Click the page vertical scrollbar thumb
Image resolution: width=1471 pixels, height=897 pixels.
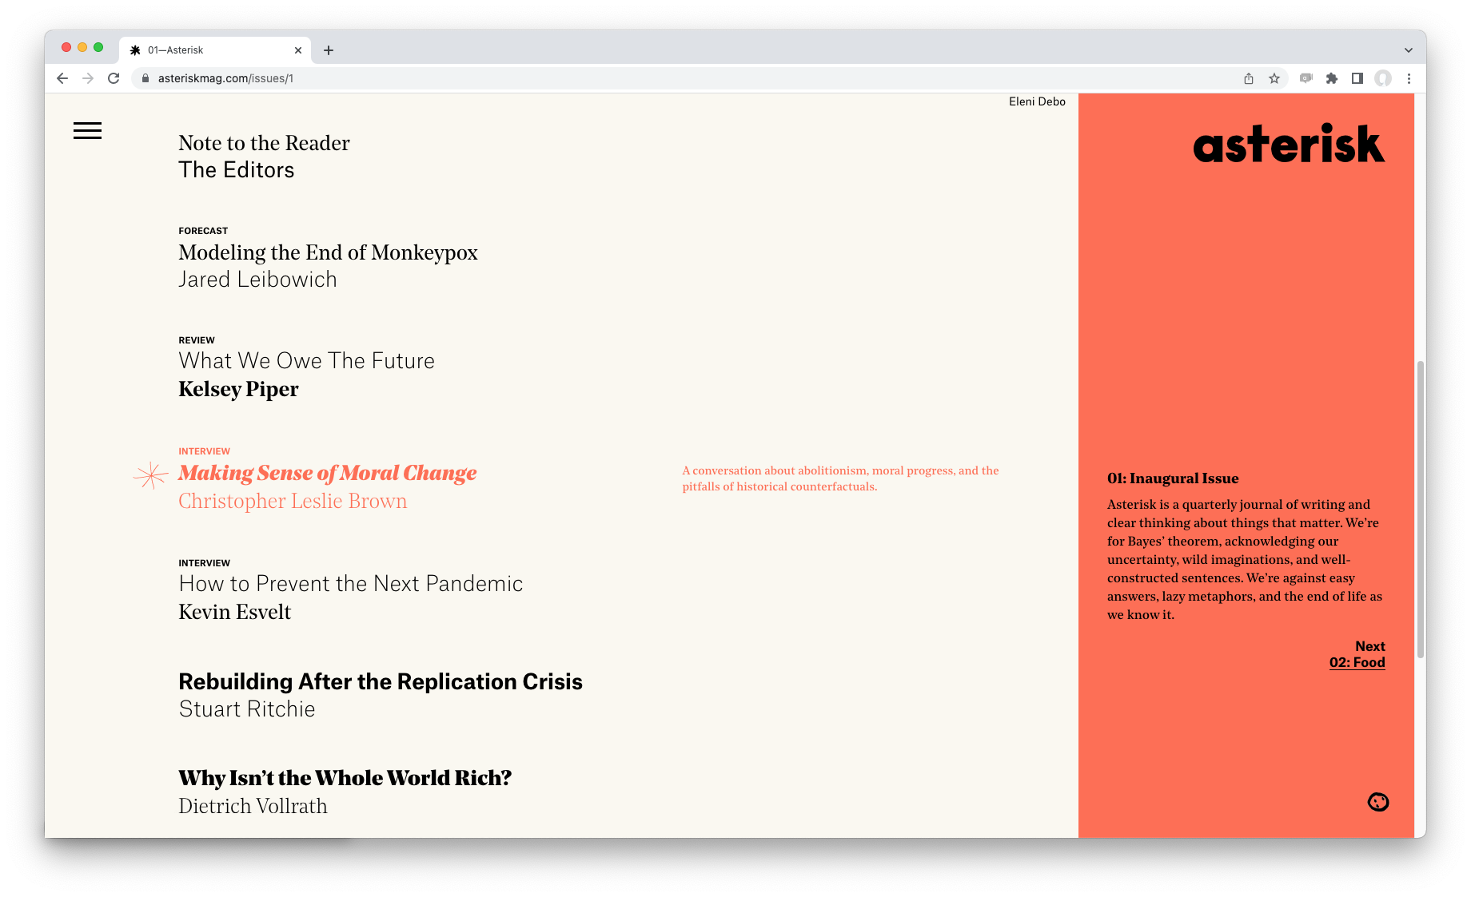(x=1420, y=510)
